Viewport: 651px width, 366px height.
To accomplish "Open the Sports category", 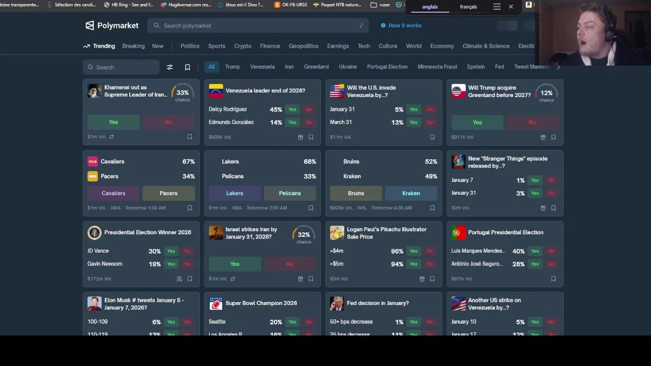I will pos(217,46).
